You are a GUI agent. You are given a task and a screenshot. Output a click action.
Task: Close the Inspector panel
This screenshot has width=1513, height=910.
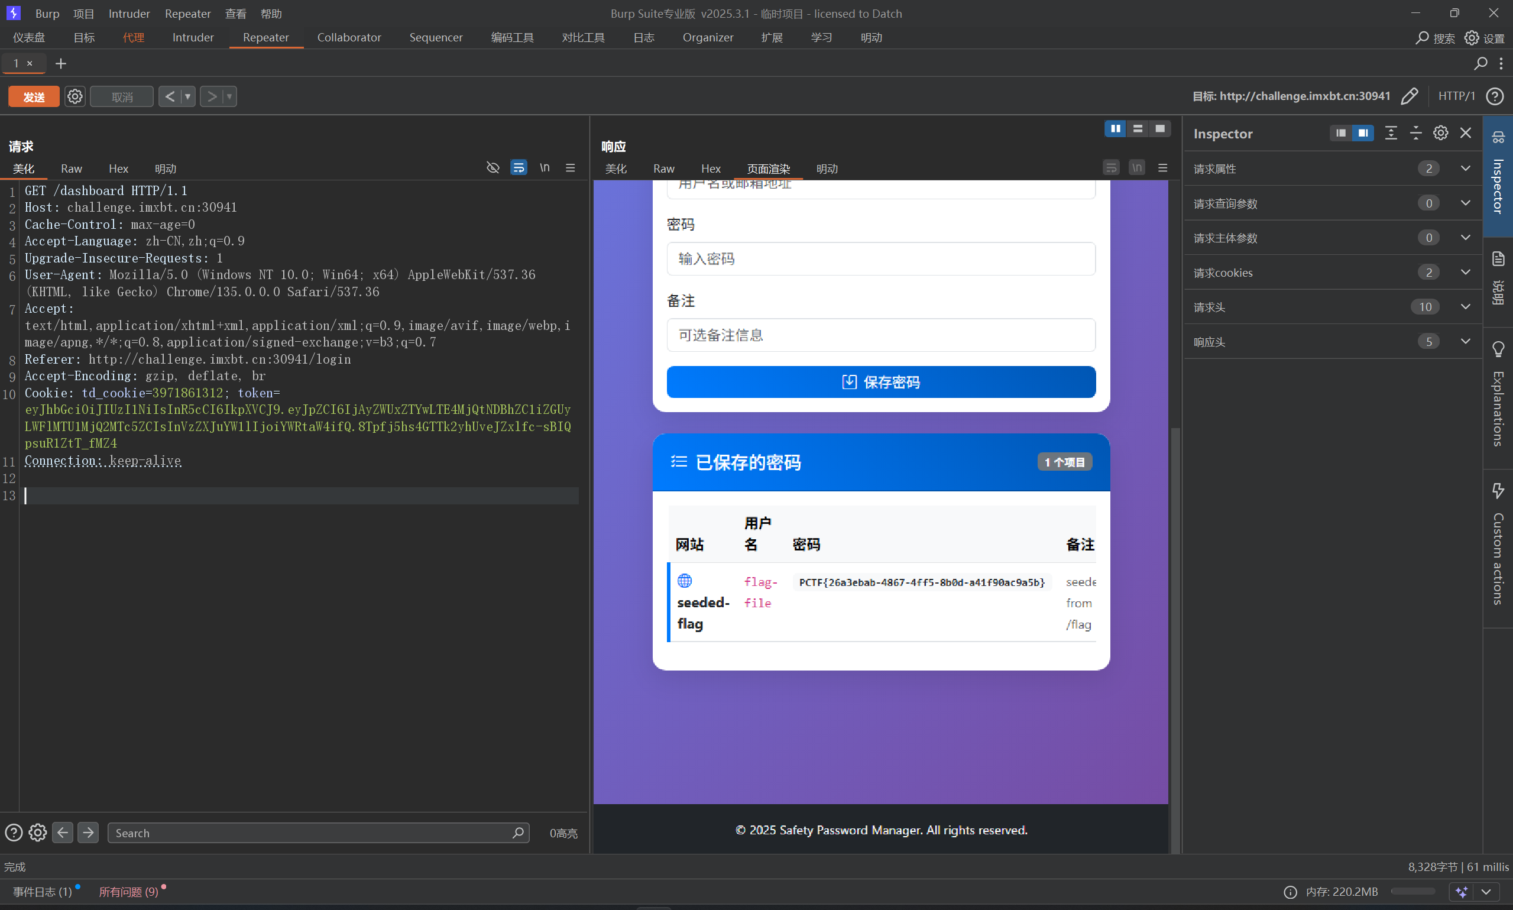(1466, 133)
